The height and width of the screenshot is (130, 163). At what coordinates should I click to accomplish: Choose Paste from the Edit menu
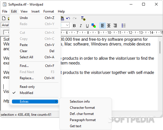35,45
